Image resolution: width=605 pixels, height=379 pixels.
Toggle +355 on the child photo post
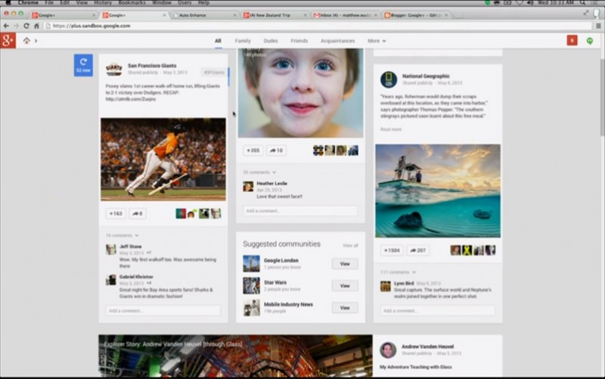pos(253,151)
